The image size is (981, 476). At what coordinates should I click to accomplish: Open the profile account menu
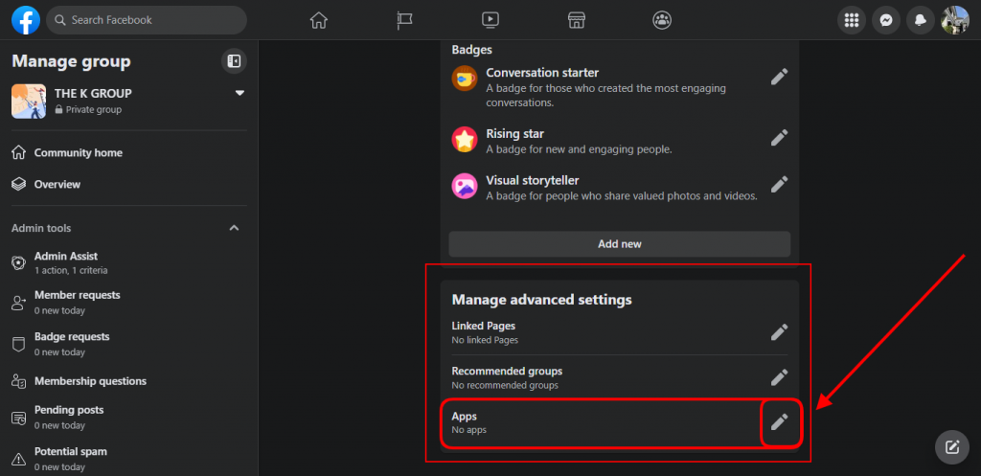click(x=955, y=20)
